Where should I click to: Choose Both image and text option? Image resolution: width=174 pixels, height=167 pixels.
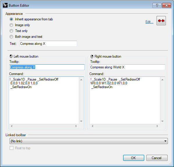click(11, 37)
